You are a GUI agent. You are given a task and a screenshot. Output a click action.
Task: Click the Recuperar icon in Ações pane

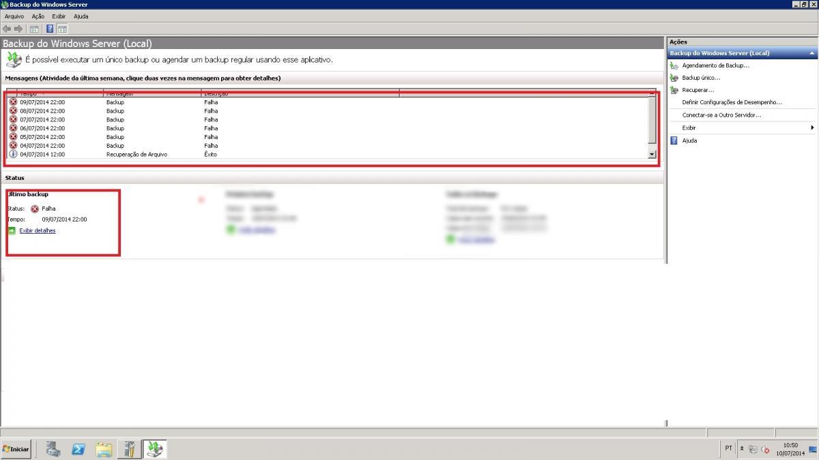pos(674,90)
